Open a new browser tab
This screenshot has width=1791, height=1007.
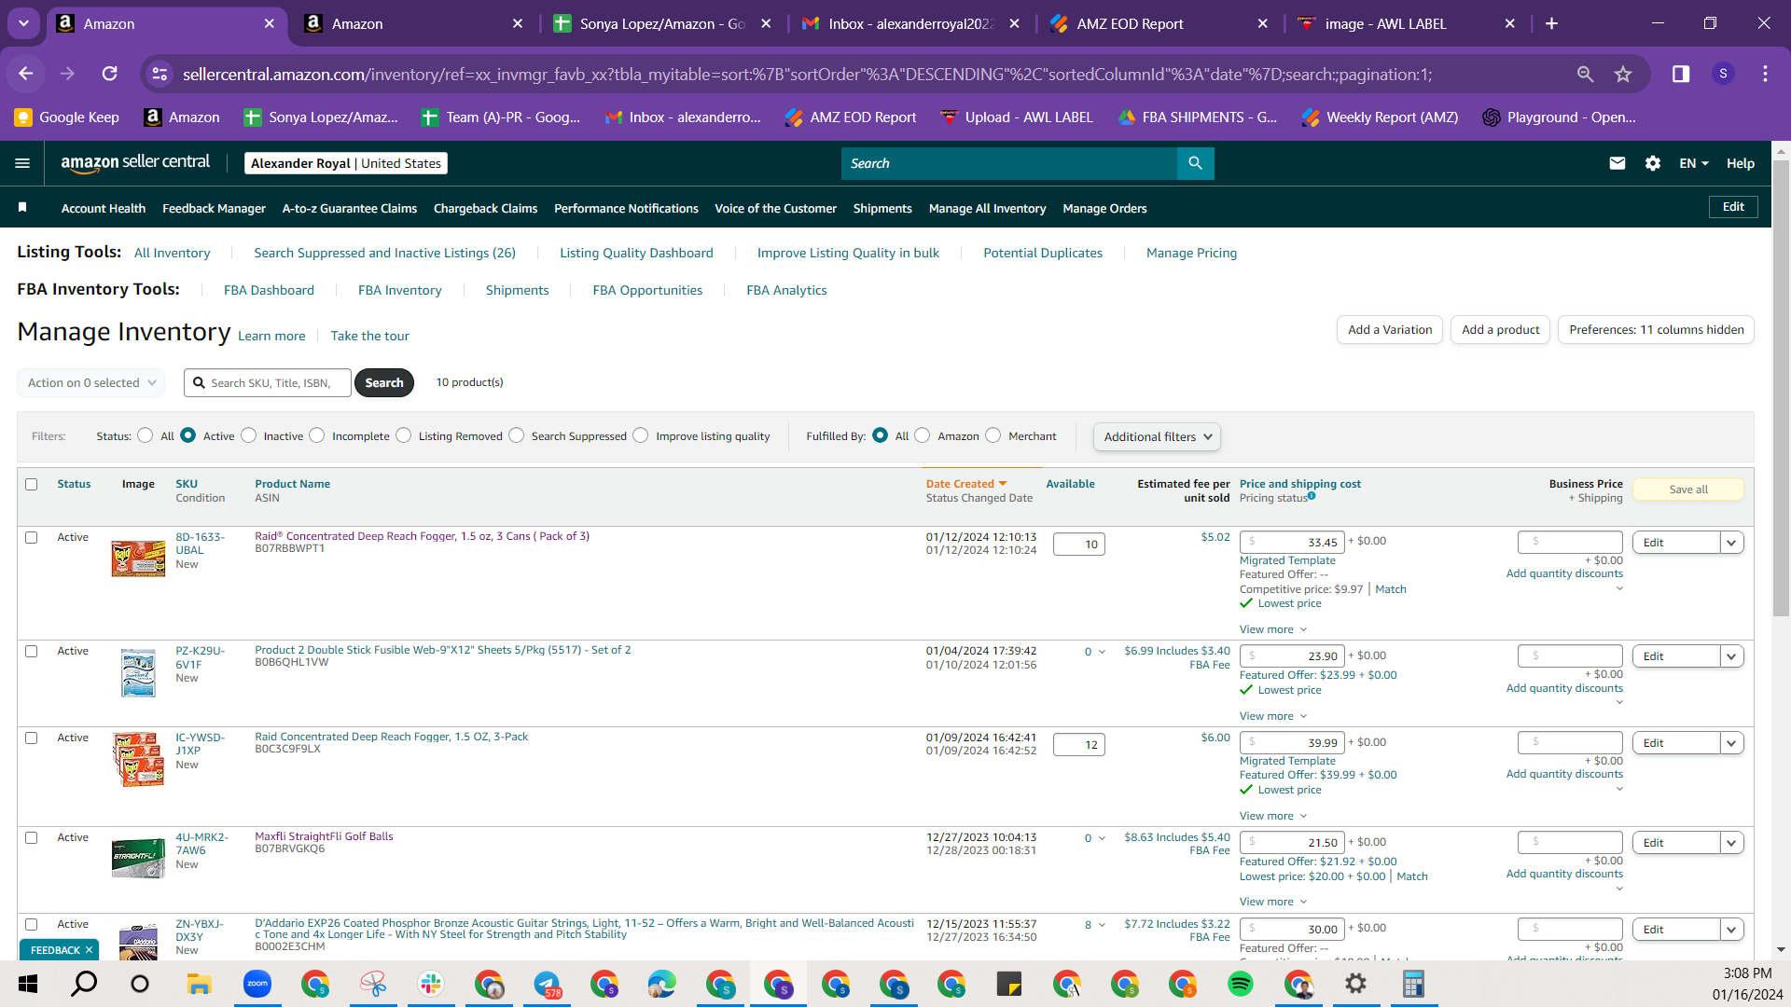(x=1551, y=23)
